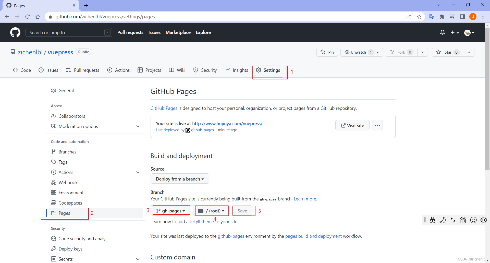Switch to the Security tab
The image size is (490, 263).
click(205, 70)
